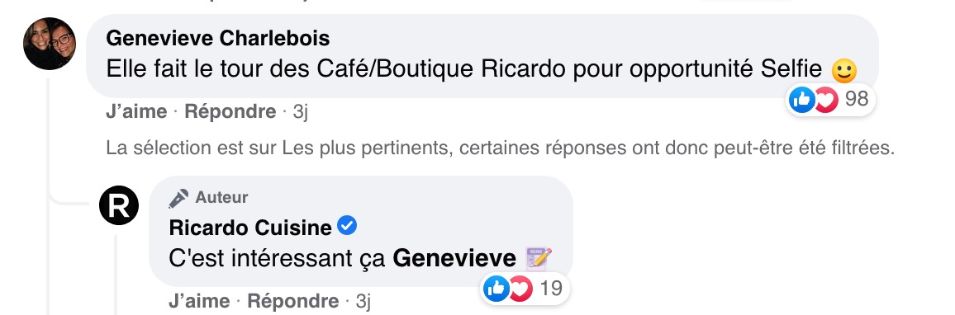Click J'aime under Ricardo Cuisine's reply
Screen dimensions: 955x315
click(199, 301)
